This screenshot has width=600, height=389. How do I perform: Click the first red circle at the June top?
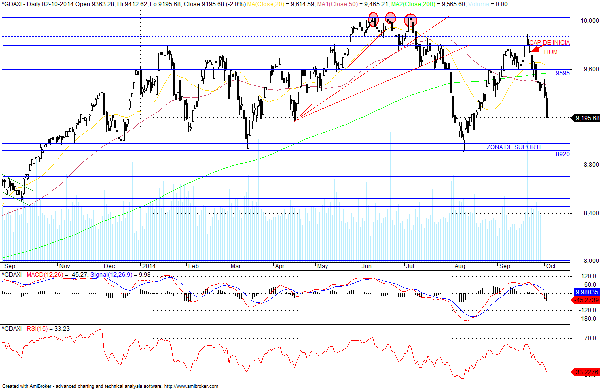tap(374, 19)
